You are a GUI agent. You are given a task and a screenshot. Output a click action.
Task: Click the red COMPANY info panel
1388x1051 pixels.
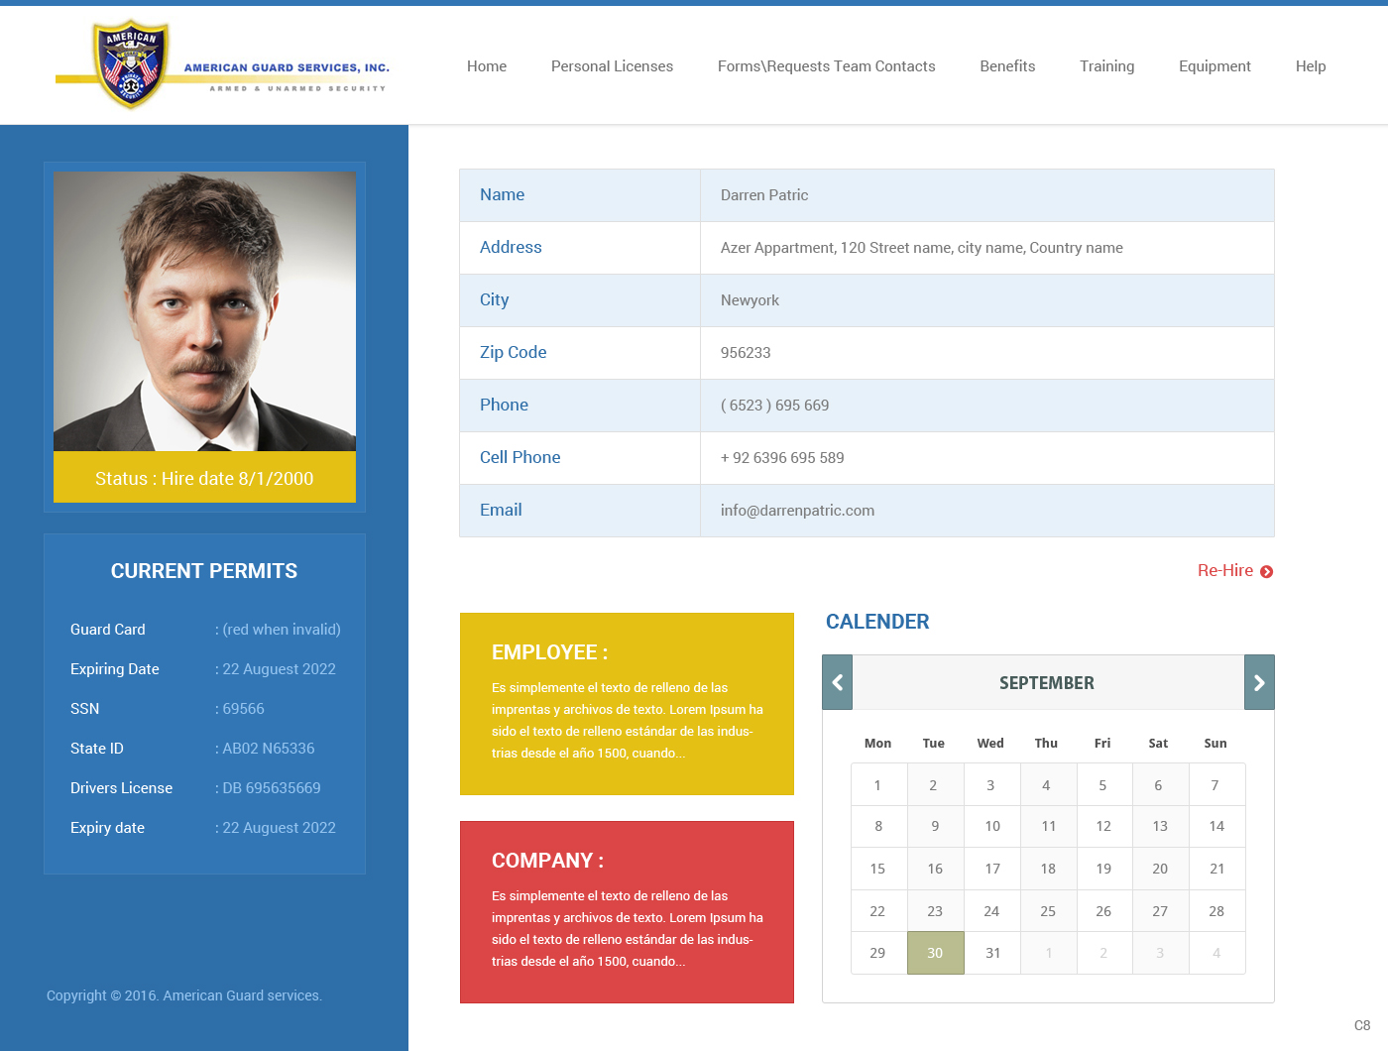627,912
